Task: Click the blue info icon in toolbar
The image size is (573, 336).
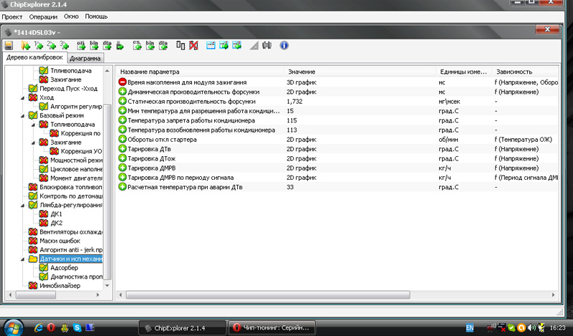Action: click(x=284, y=46)
